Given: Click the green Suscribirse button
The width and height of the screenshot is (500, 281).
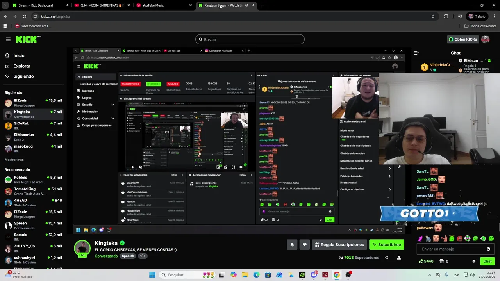Looking at the screenshot, I should pos(387,245).
